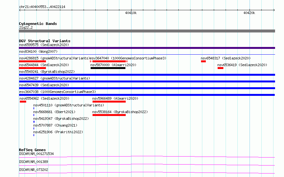Open variant nsv5870000 (Almarri2020)
Image resolution: width=284 pixels, height=177 pixels.
[113, 65]
